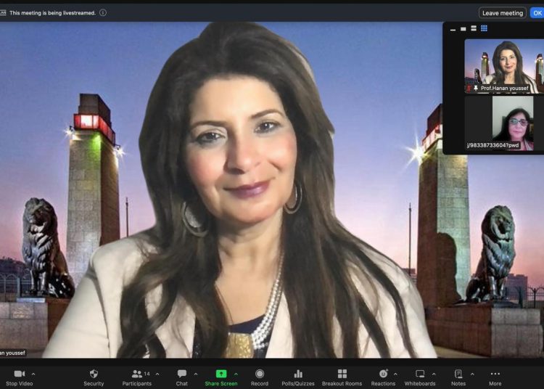Click the Stop Video camera icon

[x=19, y=374]
